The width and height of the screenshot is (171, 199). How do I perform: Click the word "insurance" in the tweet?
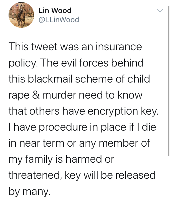(119, 47)
